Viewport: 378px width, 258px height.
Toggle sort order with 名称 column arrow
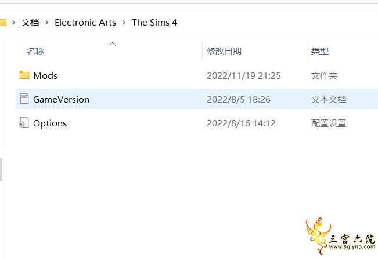tap(112, 44)
